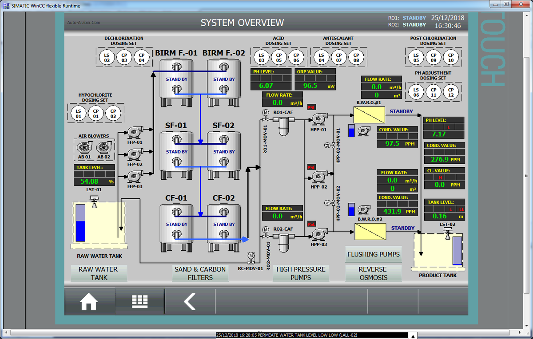Select CP 01 hypochlorite dosing pump
The image size is (533, 339).
pyautogui.click(x=95, y=114)
